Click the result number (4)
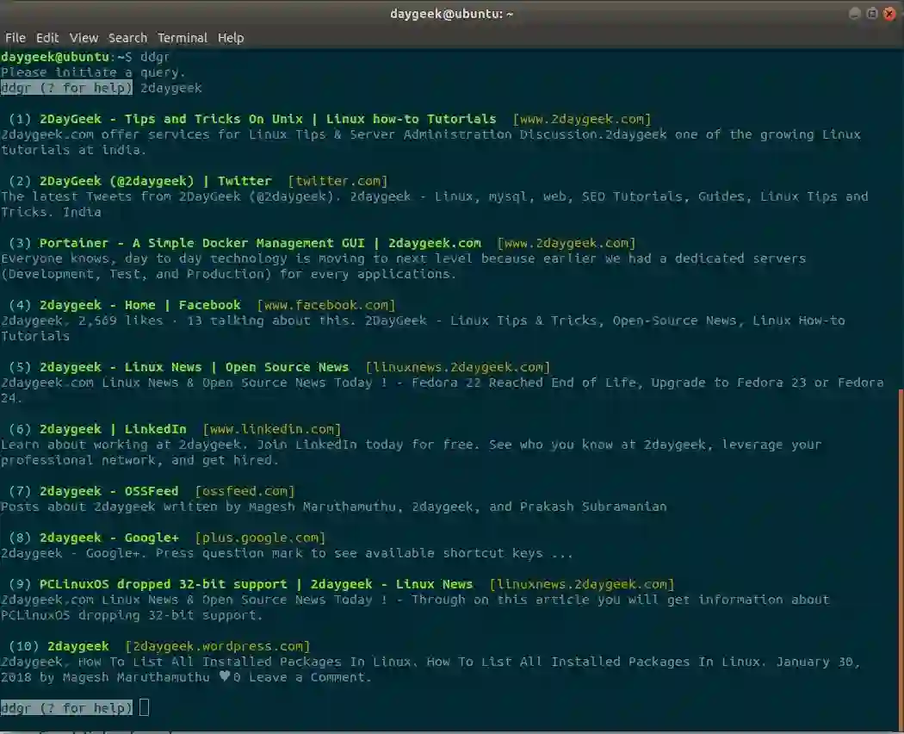The height and width of the screenshot is (734, 904). [x=20, y=305]
